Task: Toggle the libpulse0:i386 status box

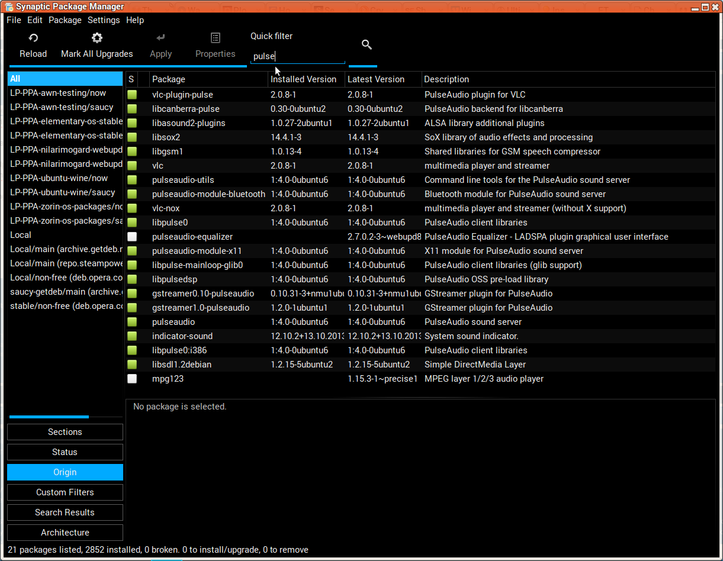Action: click(132, 350)
